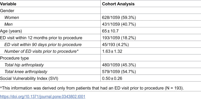The height and width of the screenshot is (99, 201).
Task: Click the Men row label
Action: click(x=8, y=24)
